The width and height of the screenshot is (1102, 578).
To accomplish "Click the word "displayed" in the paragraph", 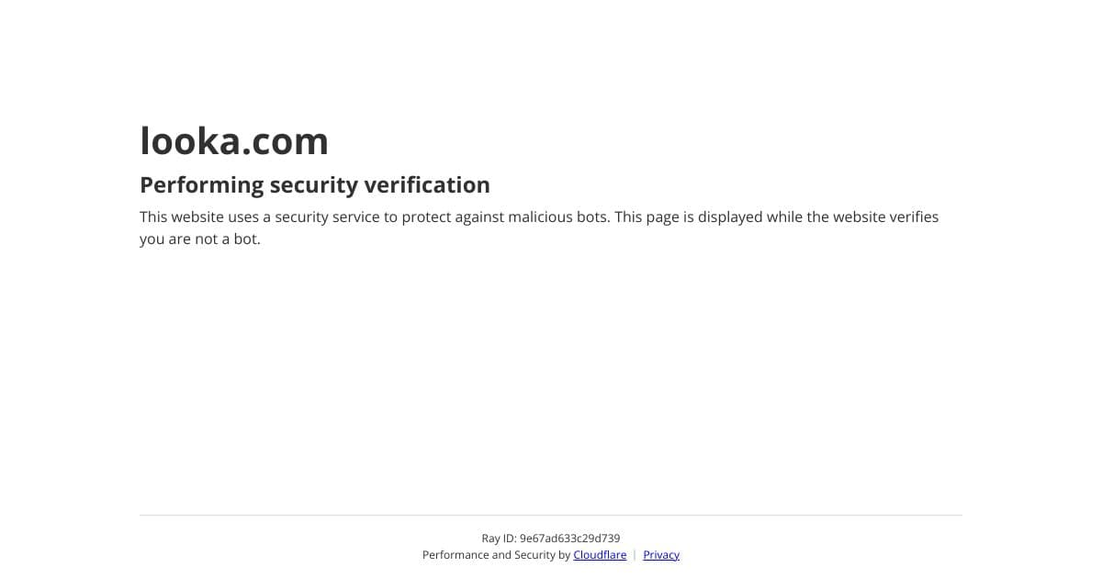I will click(x=729, y=217).
